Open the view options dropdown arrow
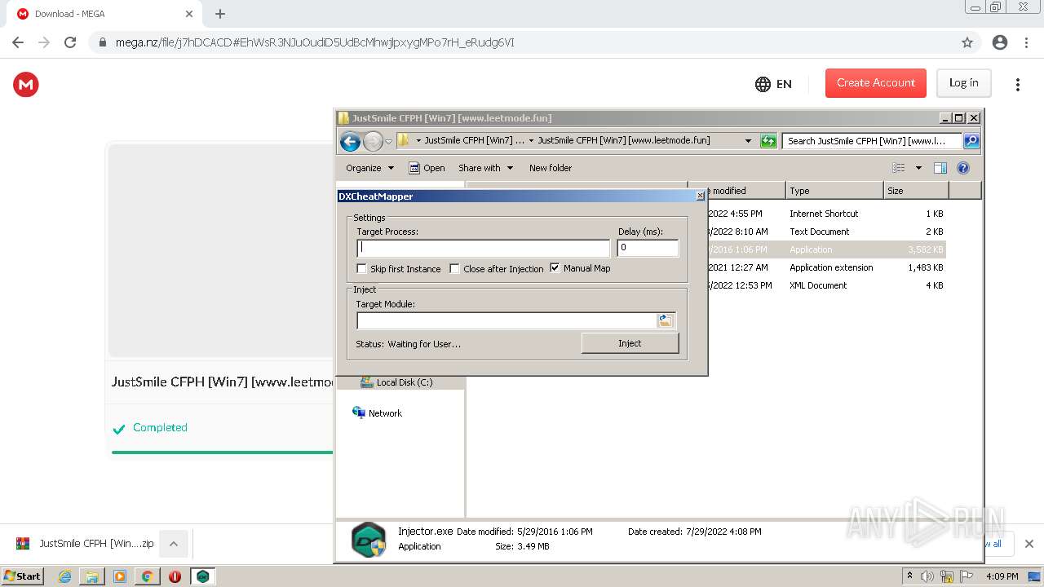 [x=918, y=168]
